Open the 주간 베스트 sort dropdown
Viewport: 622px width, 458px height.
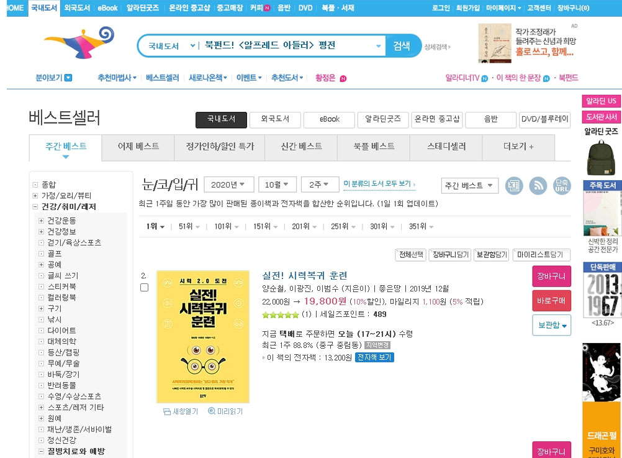469,186
